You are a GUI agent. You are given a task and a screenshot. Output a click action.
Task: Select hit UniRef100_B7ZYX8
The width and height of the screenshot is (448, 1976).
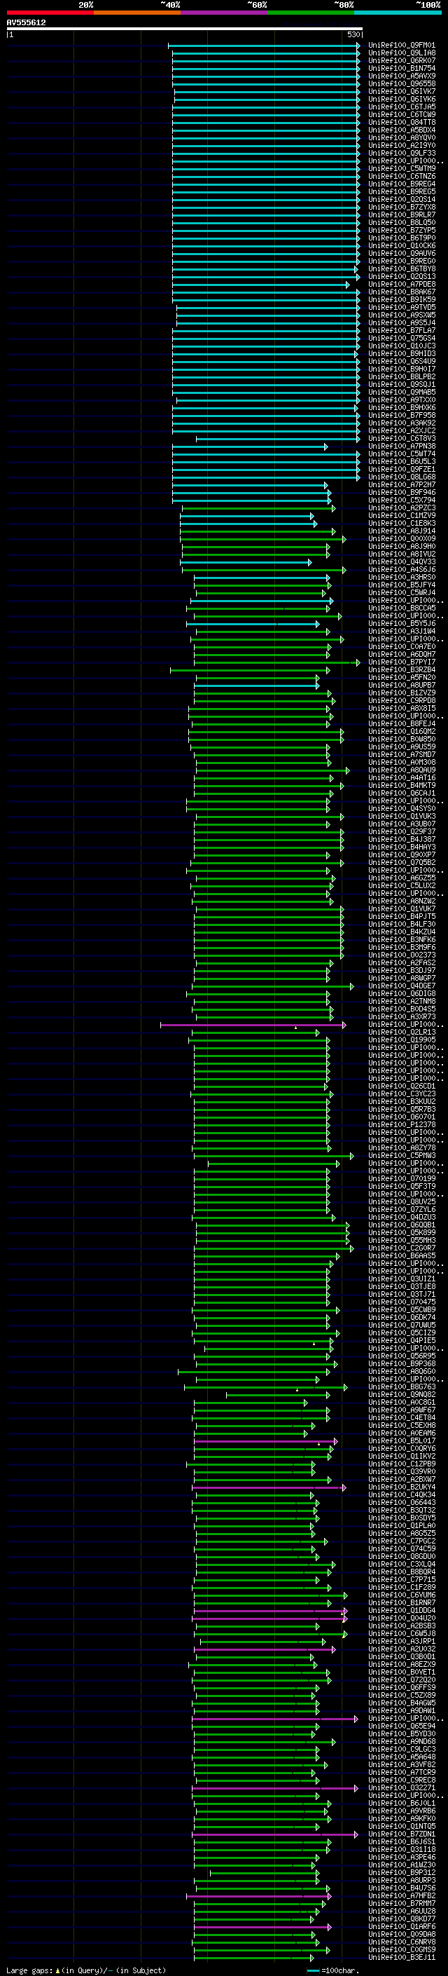pyautogui.click(x=401, y=207)
